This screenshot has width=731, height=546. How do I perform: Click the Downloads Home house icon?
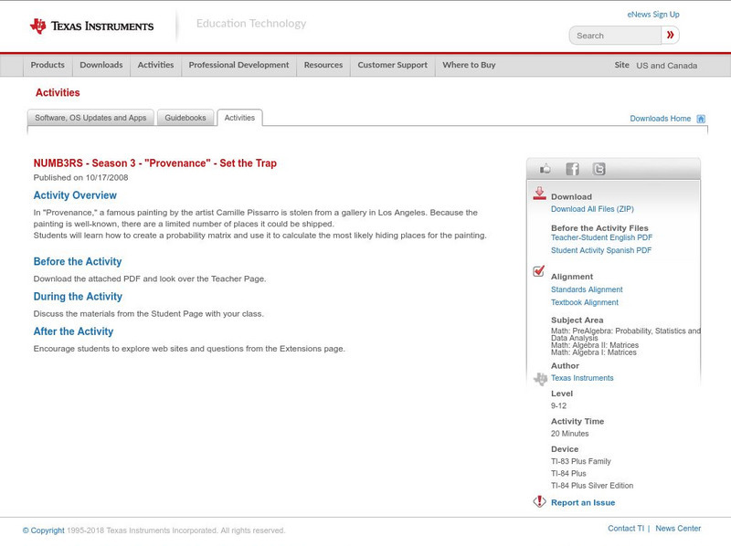click(x=701, y=119)
